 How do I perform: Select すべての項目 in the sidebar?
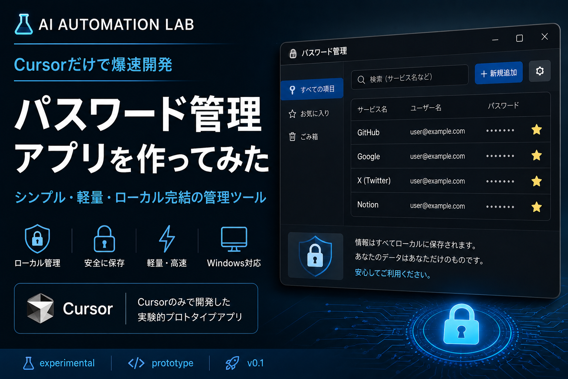coord(312,90)
